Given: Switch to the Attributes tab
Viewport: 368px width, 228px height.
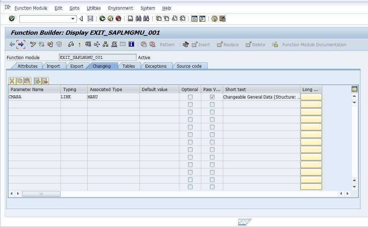Looking at the screenshot, I should [x=27, y=66].
